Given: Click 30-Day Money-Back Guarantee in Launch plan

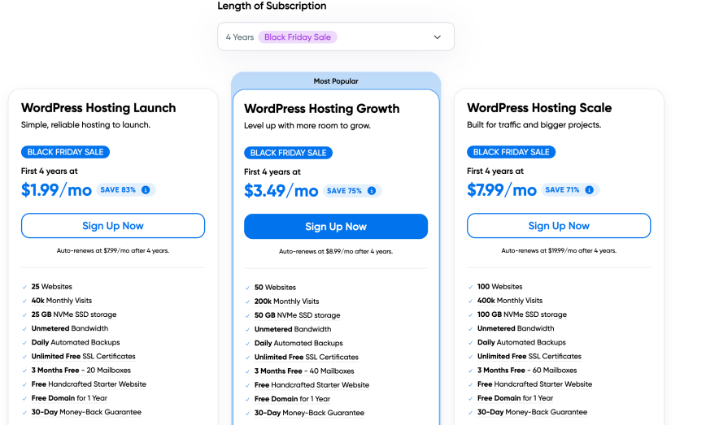Looking at the screenshot, I should click(x=86, y=412).
